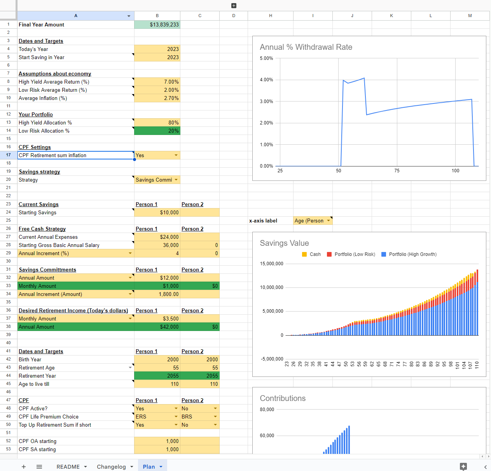Switch to the README sheet tab
The image size is (491, 471).
(68, 467)
